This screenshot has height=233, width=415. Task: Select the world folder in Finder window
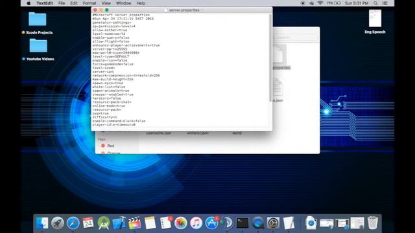(237, 133)
